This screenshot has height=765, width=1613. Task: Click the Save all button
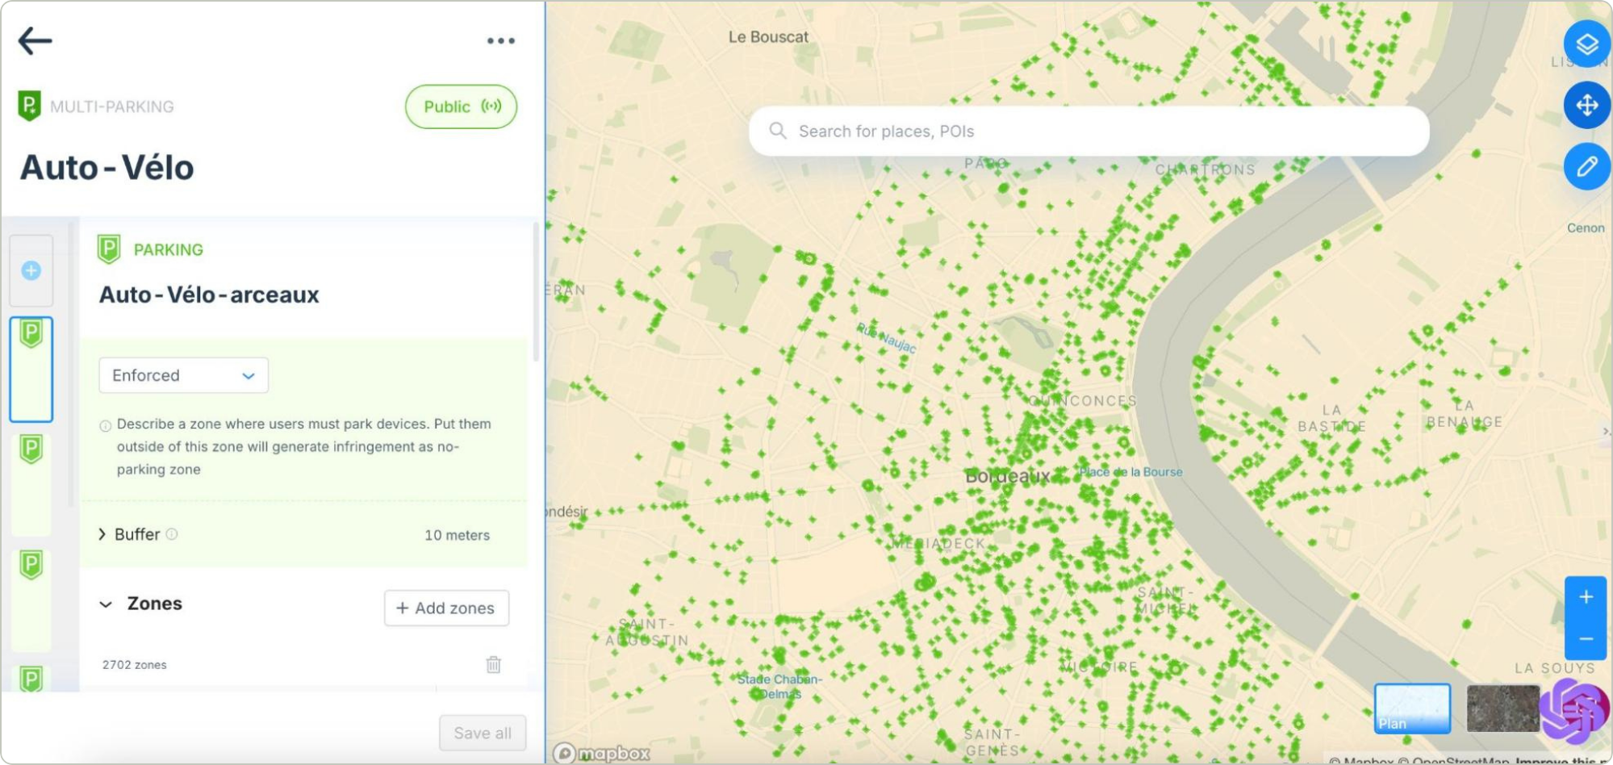point(482,733)
